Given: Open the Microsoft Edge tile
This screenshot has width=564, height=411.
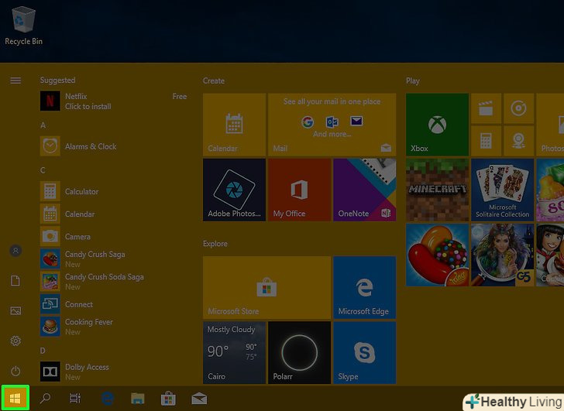Looking at the screenshot, I should coord(365,287).
